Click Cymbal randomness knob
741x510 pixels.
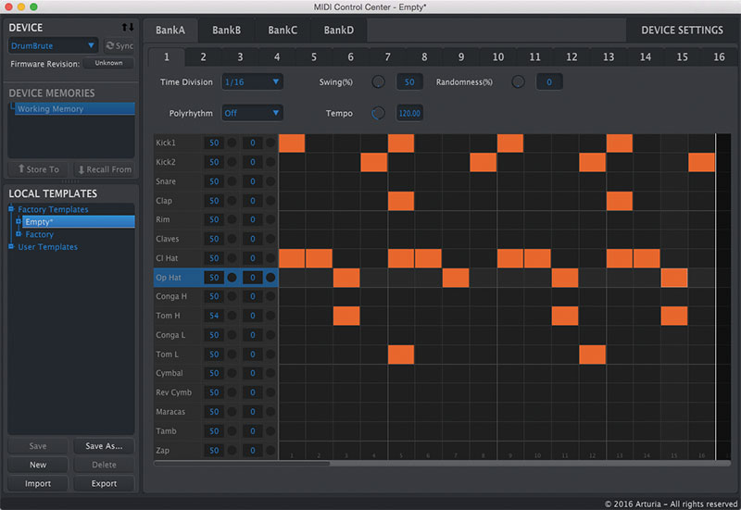[270, 374]
